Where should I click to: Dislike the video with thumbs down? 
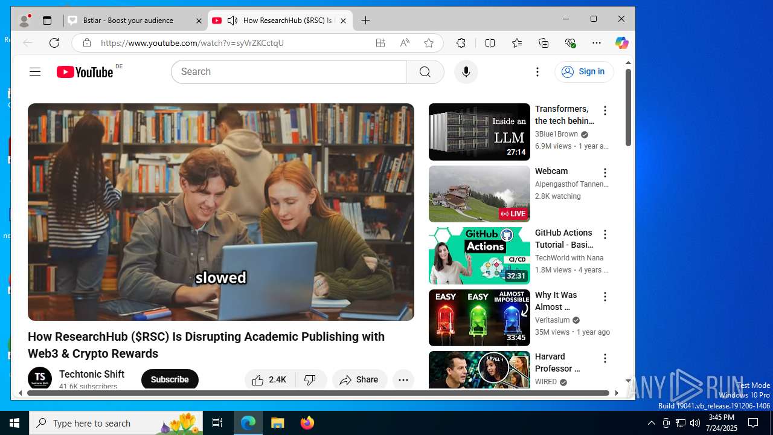point(311,379)
